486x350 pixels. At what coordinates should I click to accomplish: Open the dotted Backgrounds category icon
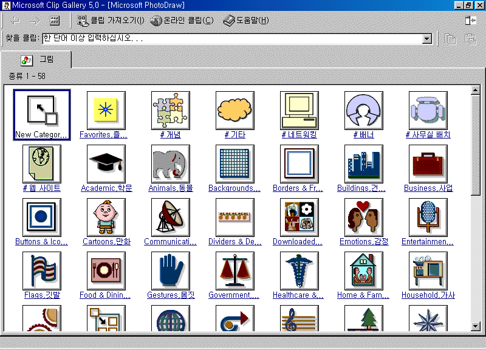click(x=235, y=164)
